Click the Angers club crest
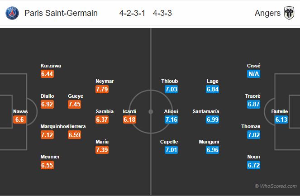This screenshot has height=196, width=300. point(289,13)
